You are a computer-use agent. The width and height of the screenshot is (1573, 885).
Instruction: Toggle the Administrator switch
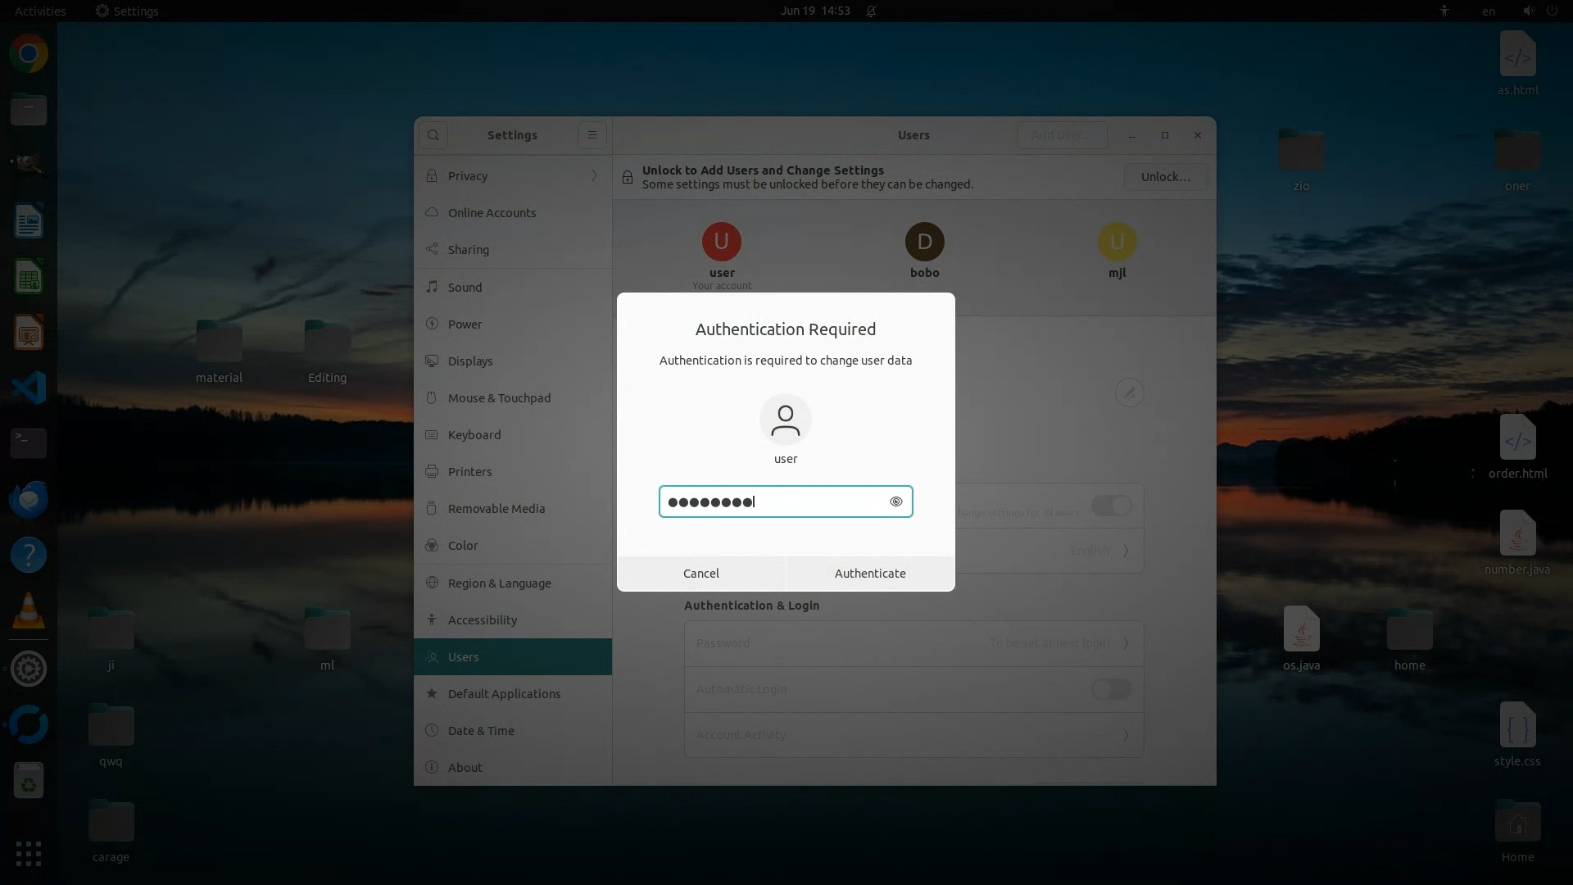(1111, 506)
